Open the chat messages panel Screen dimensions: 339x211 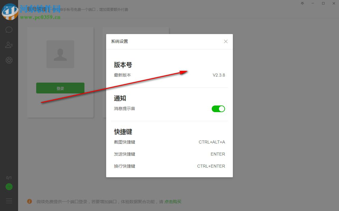pyautogui.click(x=9, y=30)
